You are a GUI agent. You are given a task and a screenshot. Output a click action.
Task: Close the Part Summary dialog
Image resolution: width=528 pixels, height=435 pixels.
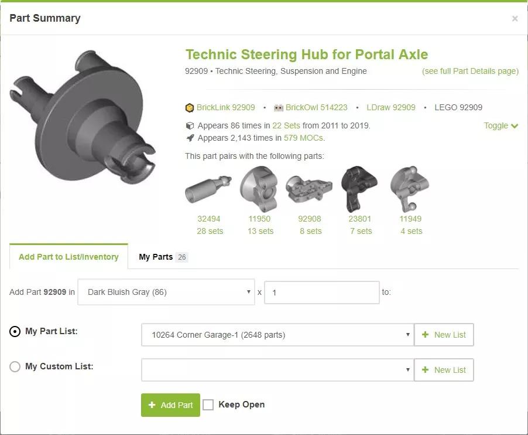515,19
